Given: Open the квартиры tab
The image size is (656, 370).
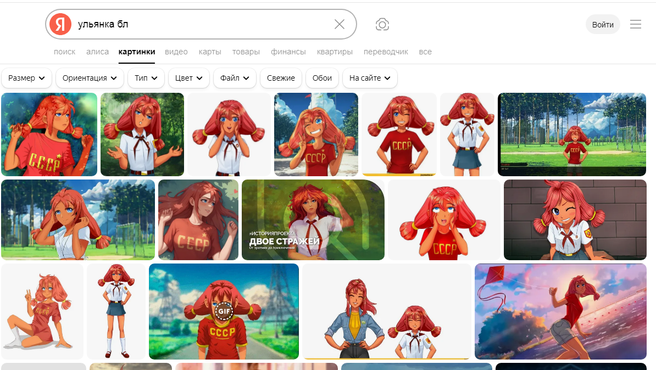Looking at the screenshot, I should (x=335, y=52).
